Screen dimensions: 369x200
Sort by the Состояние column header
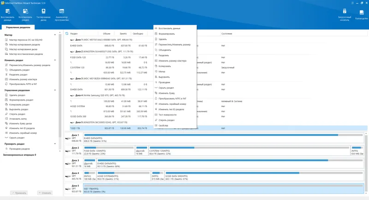pyautogui.click(x=226, y=34)
